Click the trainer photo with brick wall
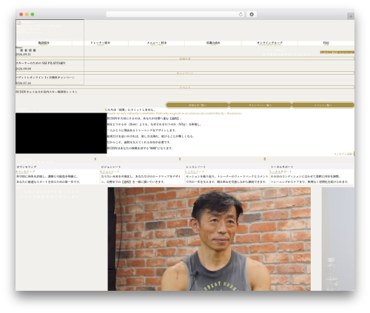 point(209,239)
